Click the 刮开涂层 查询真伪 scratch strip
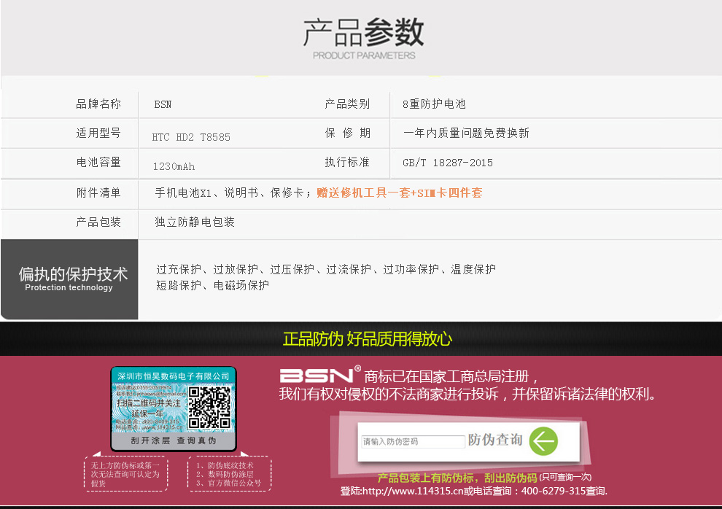The height and width of the screenshot is (509, 722). tap(174, 441)
